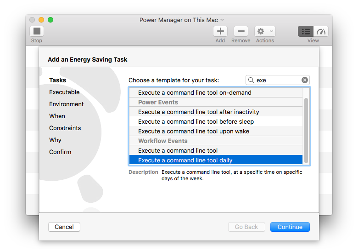Click the Executable step in sidebar
The image size is (358, 252).
(64, 92)
